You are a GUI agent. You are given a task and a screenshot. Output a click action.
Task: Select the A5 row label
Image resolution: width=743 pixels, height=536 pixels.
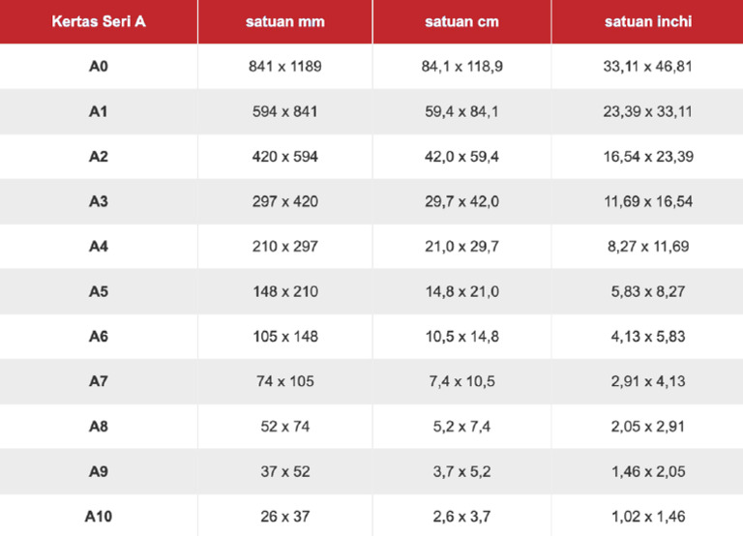tap(99, 291)
